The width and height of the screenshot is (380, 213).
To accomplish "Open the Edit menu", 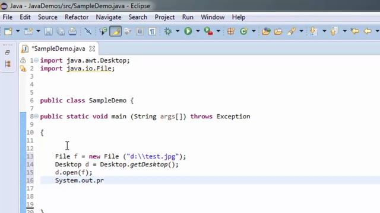I will point(25,17).
